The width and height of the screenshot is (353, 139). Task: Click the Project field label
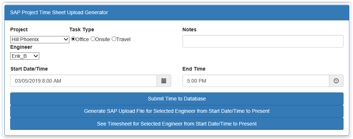pos(19,29)
